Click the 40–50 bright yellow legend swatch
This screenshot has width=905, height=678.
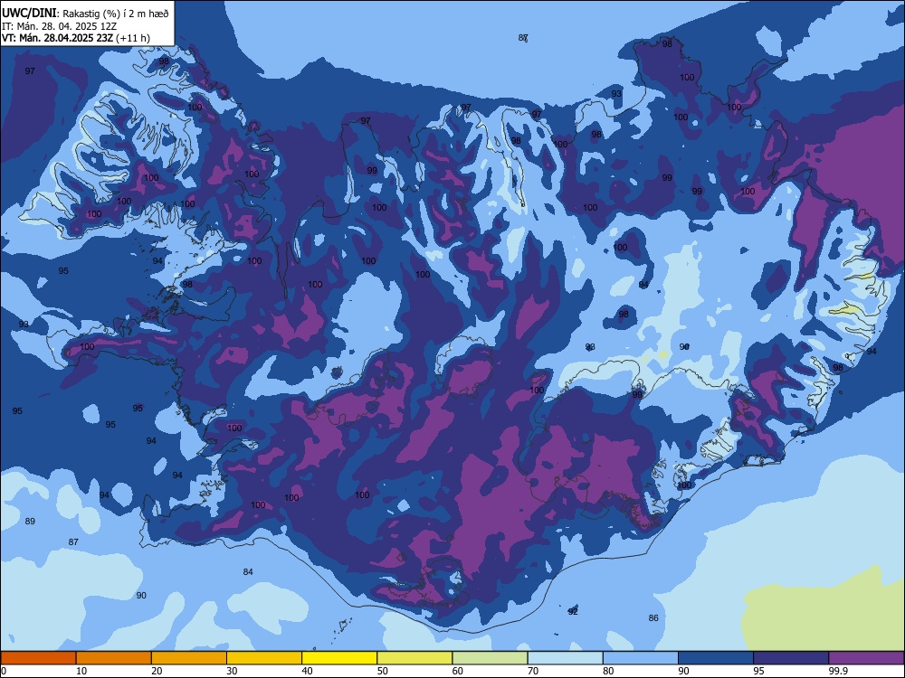[339, 658]
